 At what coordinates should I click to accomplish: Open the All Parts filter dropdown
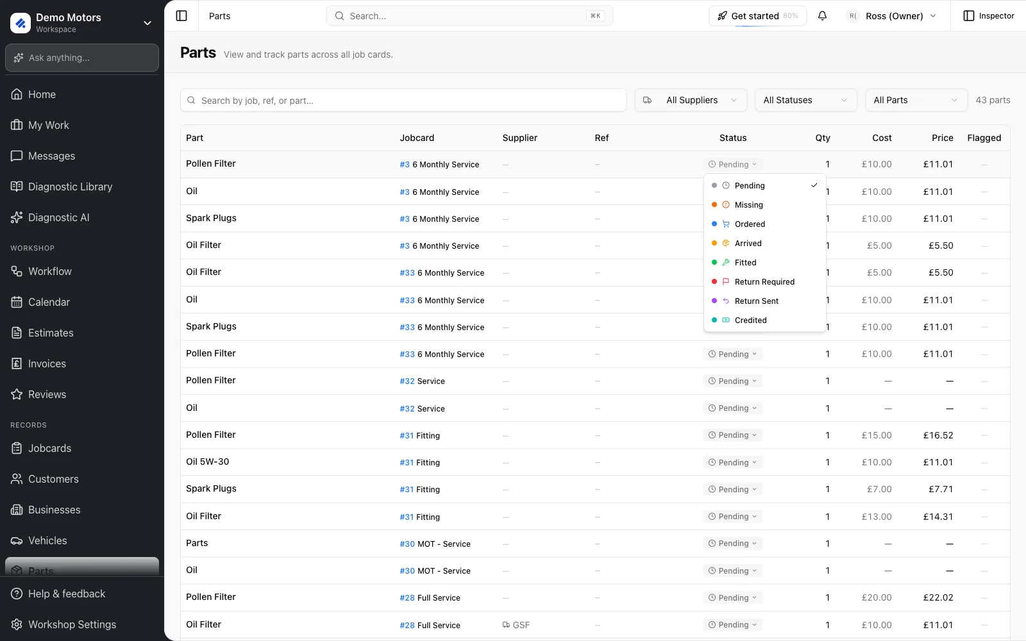pyautogui.click(x=916, y=100)
